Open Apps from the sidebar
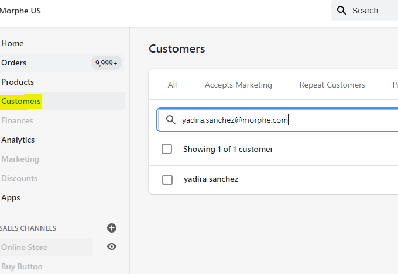 click(11, 197)
